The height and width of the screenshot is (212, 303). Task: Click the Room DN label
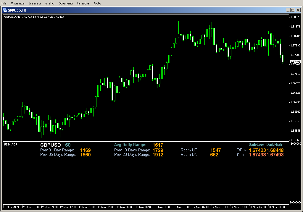pyautogui.click(x=189, y=154)
